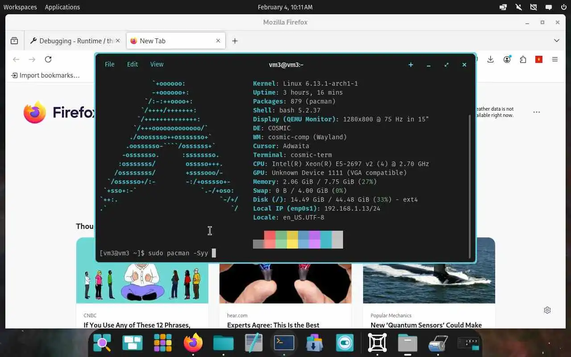Expand the Firefox list-all-tabs chevron
This screenshot has width=571, height=357.
(x=557, y=41)
